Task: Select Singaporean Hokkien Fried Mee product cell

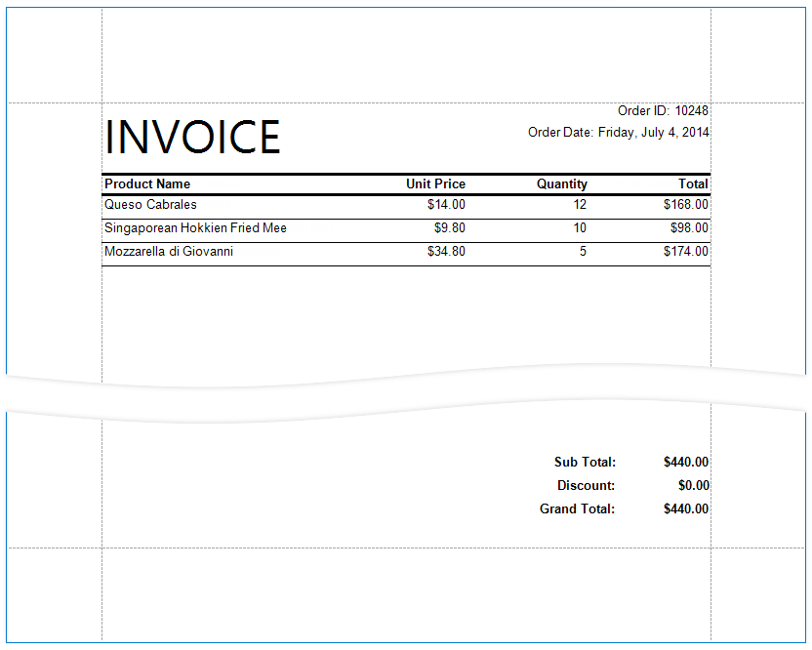Action: (195, 228)
